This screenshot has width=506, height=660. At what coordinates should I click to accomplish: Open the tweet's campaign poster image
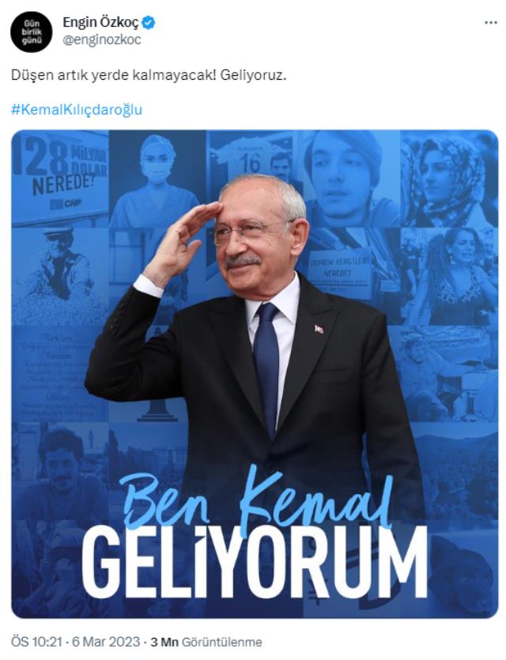[255, 374]
